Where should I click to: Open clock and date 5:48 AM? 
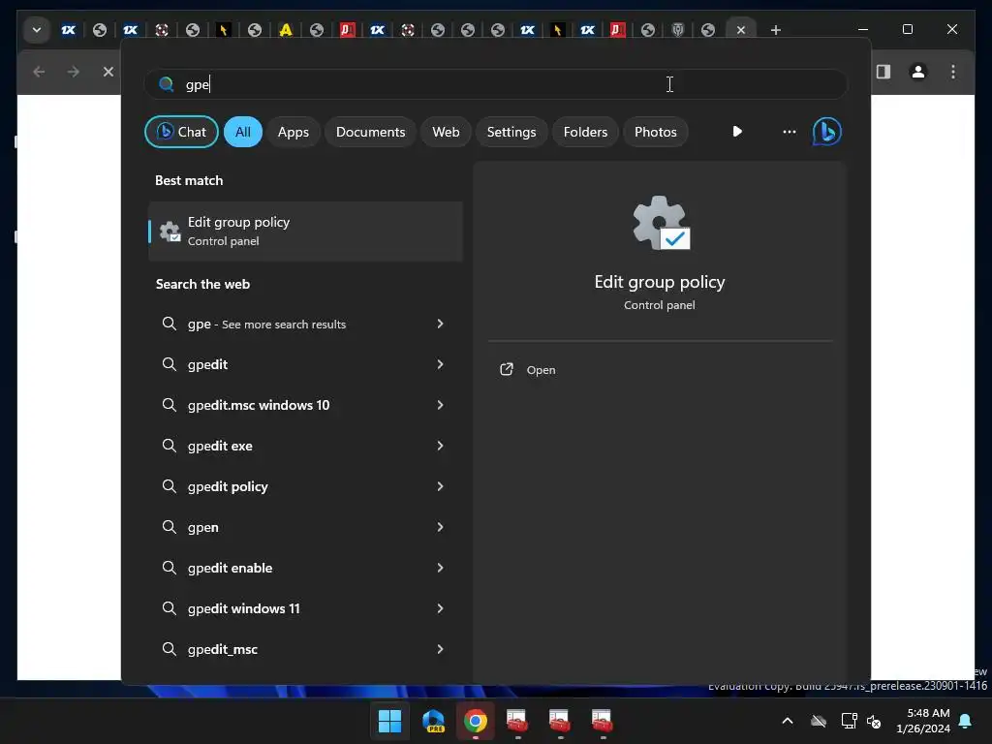point(923,721)
